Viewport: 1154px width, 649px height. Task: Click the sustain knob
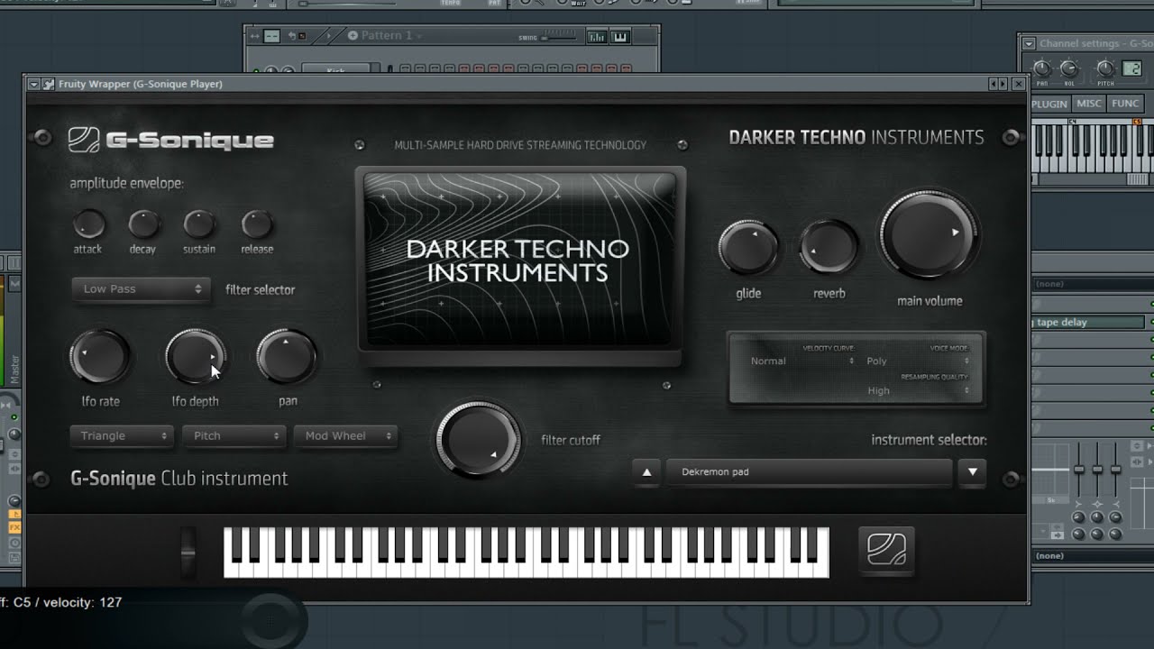199,224
